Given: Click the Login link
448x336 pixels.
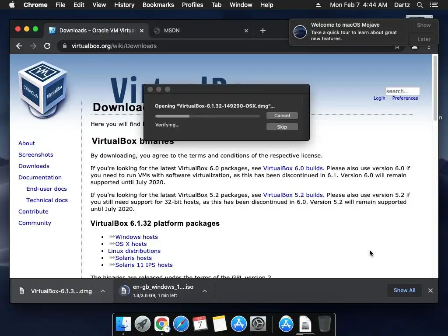Looking at the screenshot, I should tap(379, 98).
